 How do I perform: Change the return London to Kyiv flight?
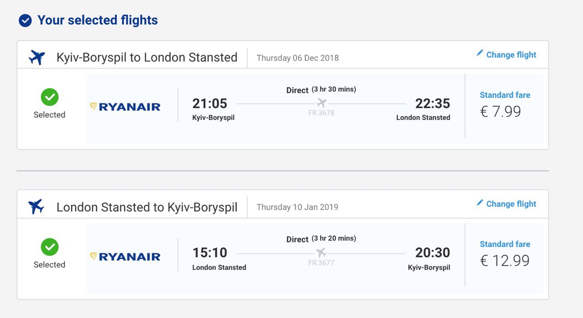(x=506, y=204)
